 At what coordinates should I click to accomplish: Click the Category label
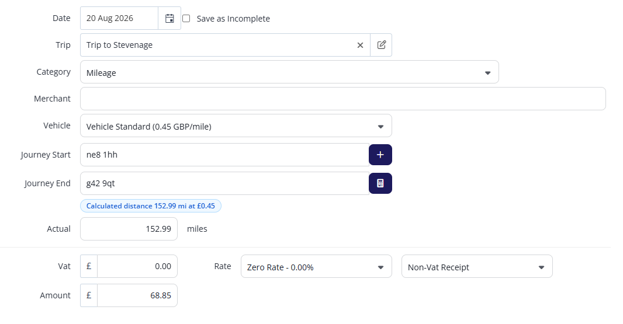click(x=54, y=72)
